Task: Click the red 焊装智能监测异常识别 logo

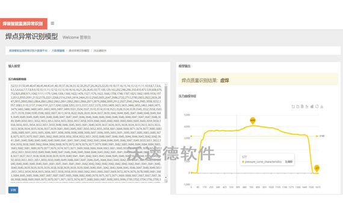Action: click(23, 24)
